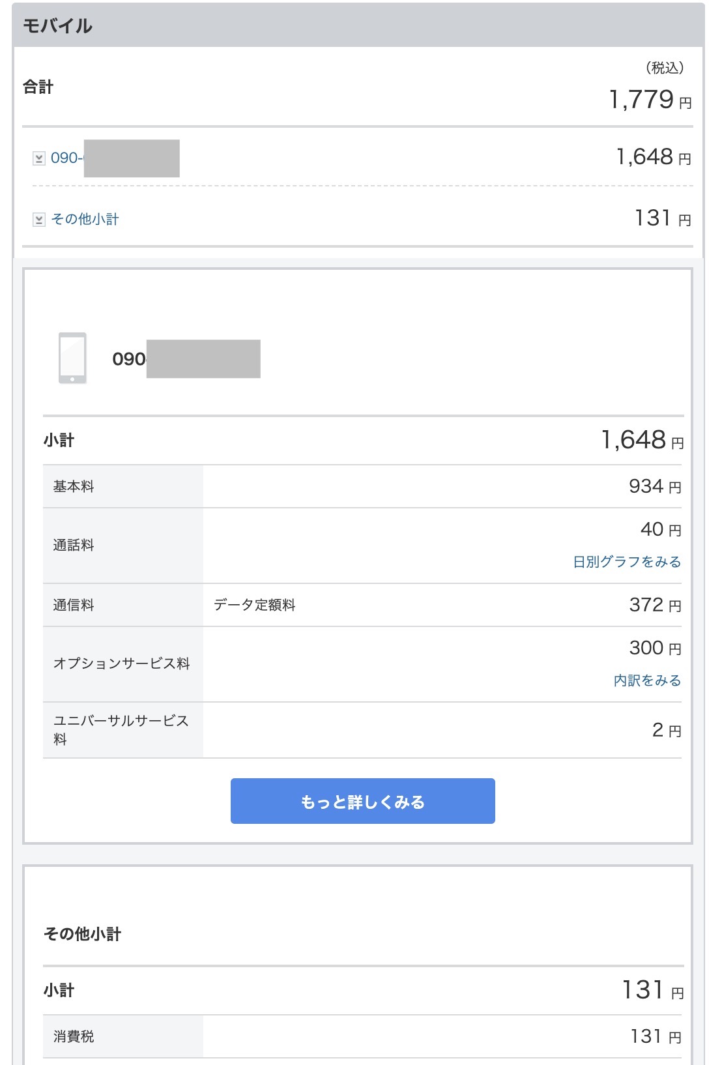722x1065 pixels.
Task: Click the 通信料 row label
Action: pos(74,605)
